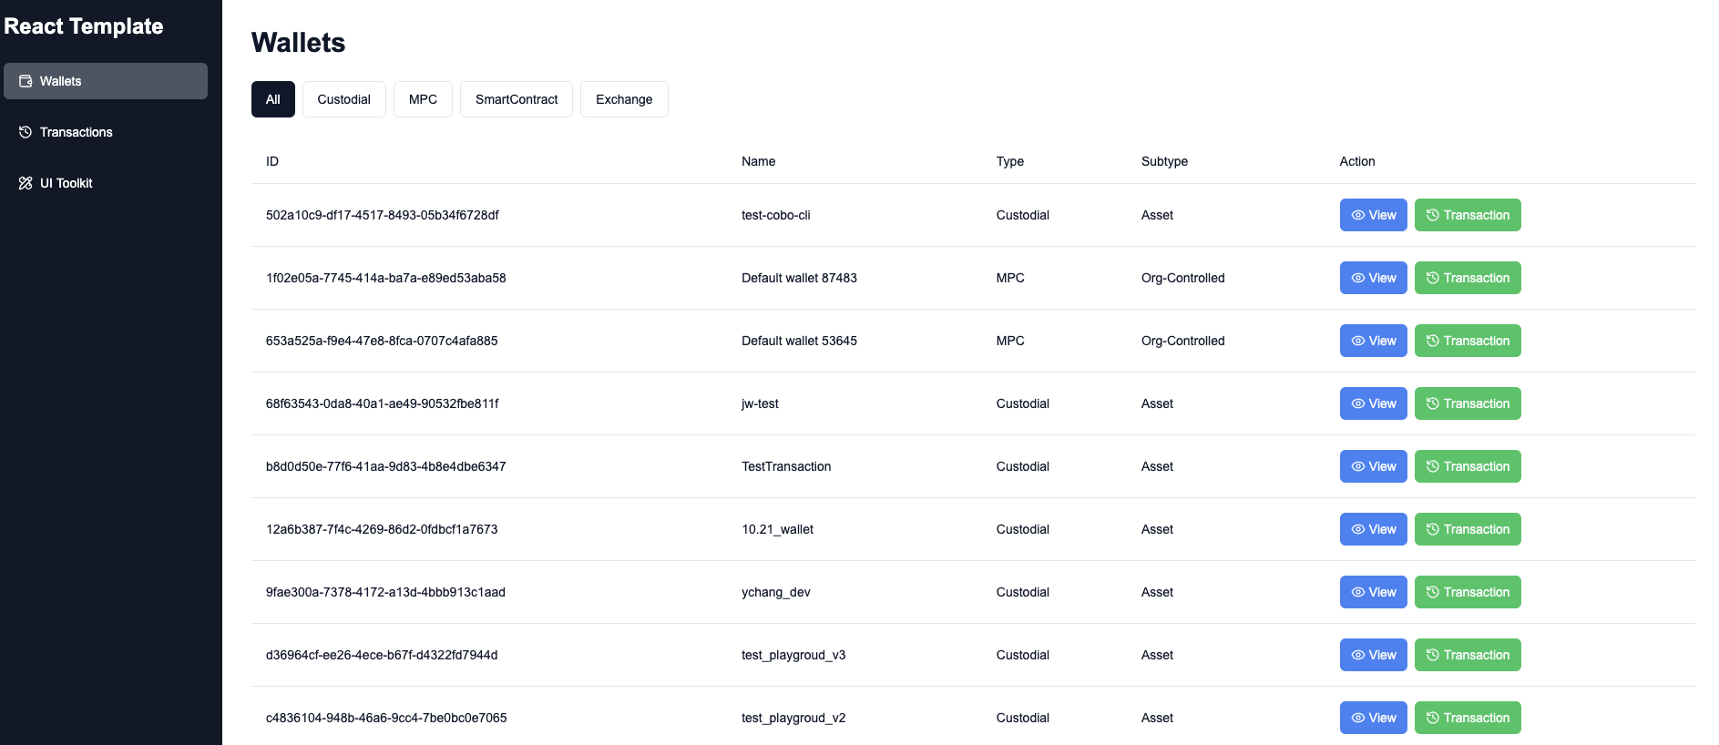The width and height of the screenshot is (1719, 745).
Task: Click the ID column header
Action: point(271,161)
